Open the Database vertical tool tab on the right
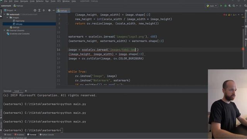The height and width of the screenshot is (139, 247). point(246,31)
